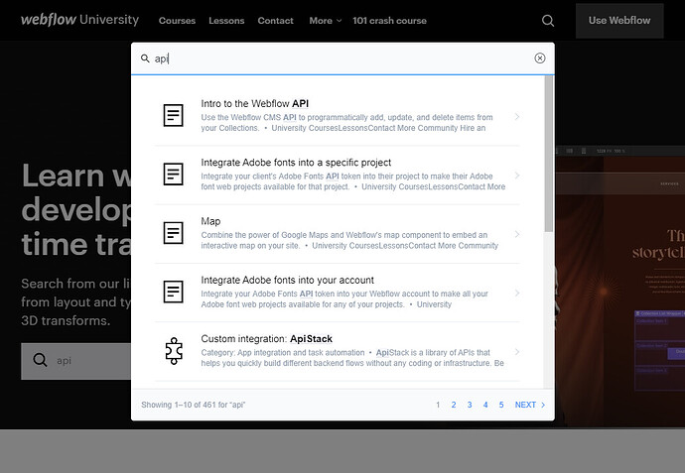Click the background hero search box with 'api'

coord(76,361)
